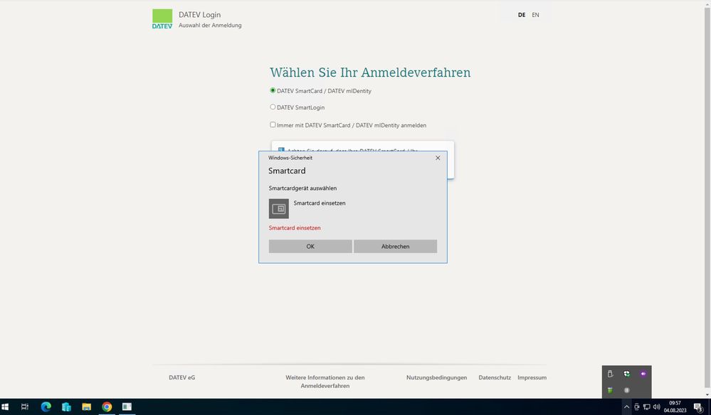Open Google Chrome from the taskbar
The image size is (711, 415).
(107, 407)
